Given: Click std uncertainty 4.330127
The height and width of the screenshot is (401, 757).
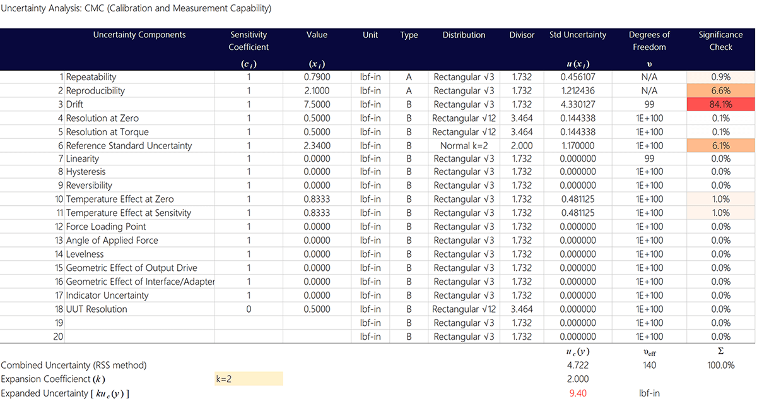Looking at the screenshot, I should click(578, 105).
